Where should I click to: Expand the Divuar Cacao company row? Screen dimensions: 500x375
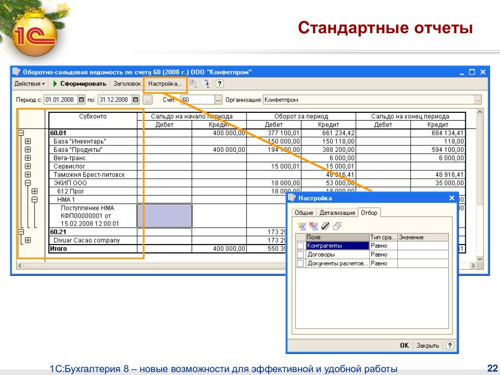(28, 240)
